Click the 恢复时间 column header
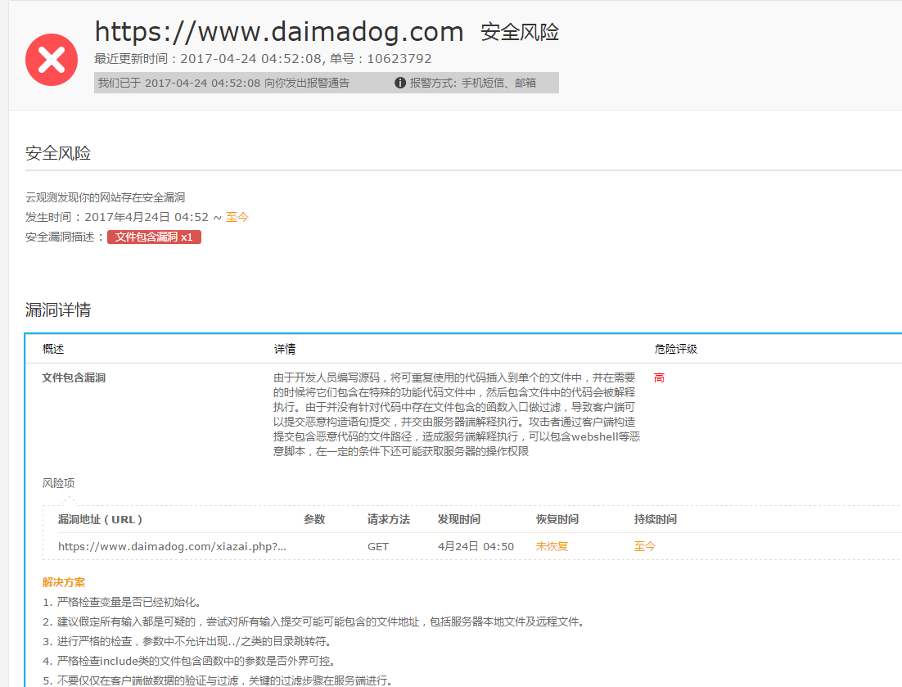The height and width of the screenshot is (687, 902). pyautogui.click(x=557, y=519)
